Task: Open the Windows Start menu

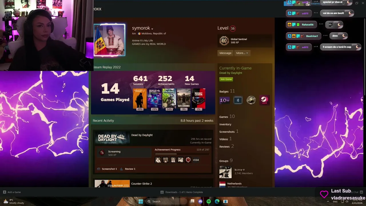Action: tap(141, 201)
